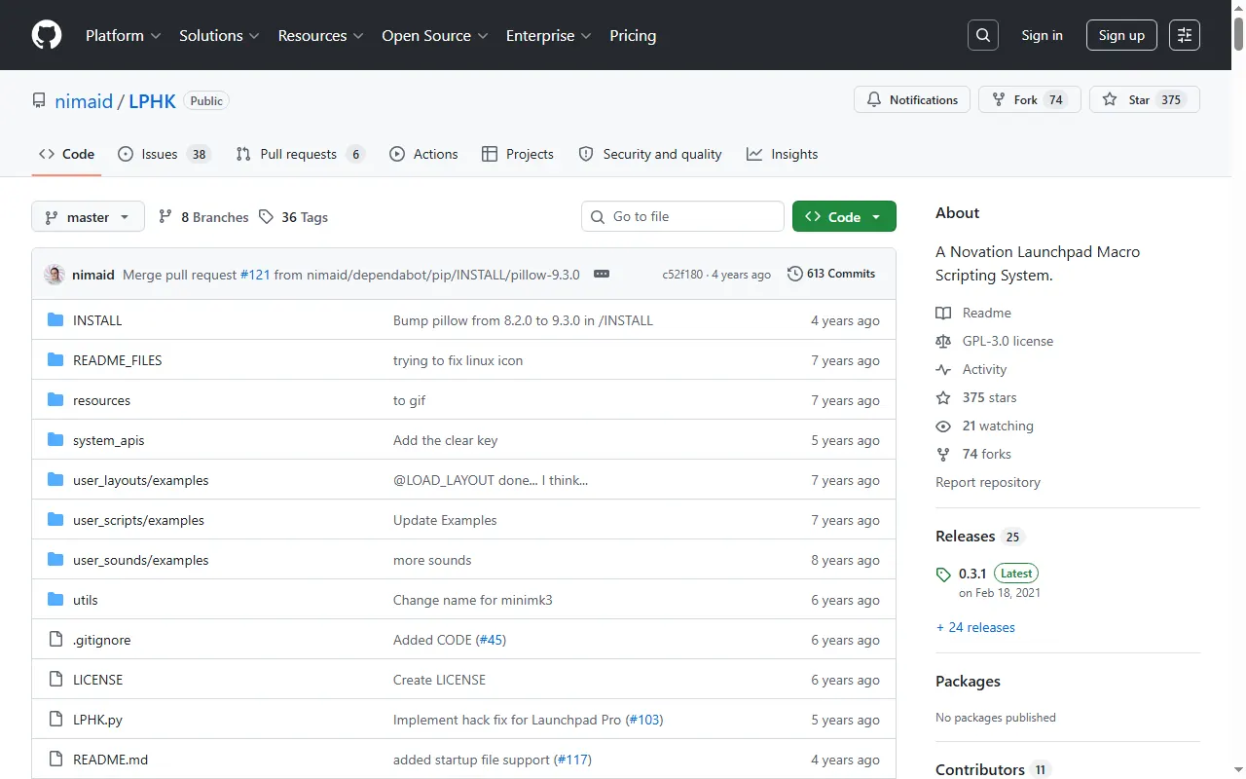Star the LPHK repository

click(1145, 99)
